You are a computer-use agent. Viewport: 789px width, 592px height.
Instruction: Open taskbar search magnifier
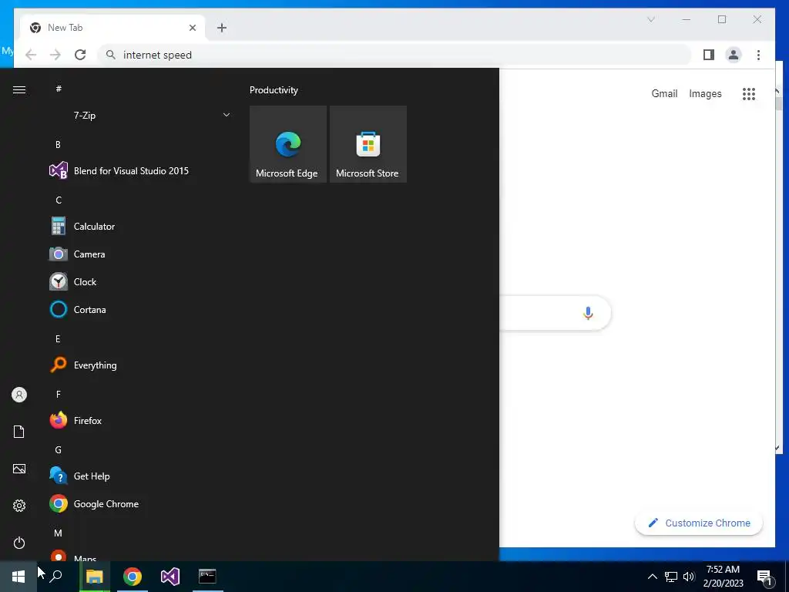point(56,577)
